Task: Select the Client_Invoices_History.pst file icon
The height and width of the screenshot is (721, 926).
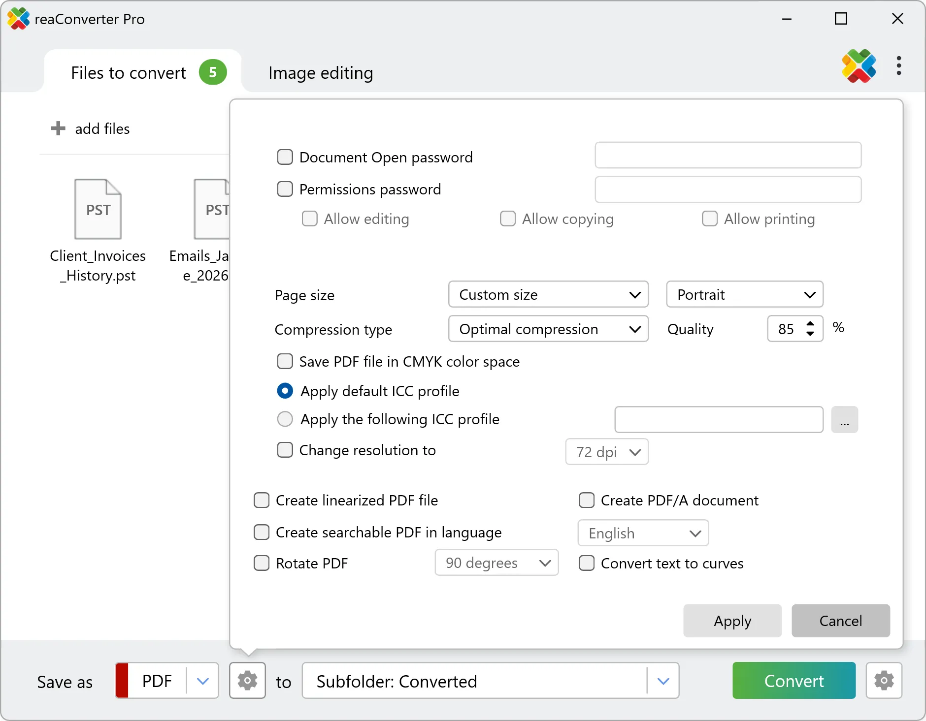Action: tap(98, 209)
